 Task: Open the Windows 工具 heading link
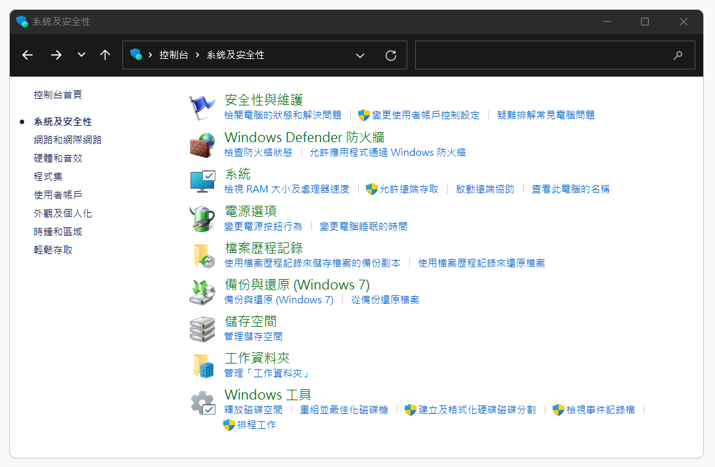[x=268, y=394]
